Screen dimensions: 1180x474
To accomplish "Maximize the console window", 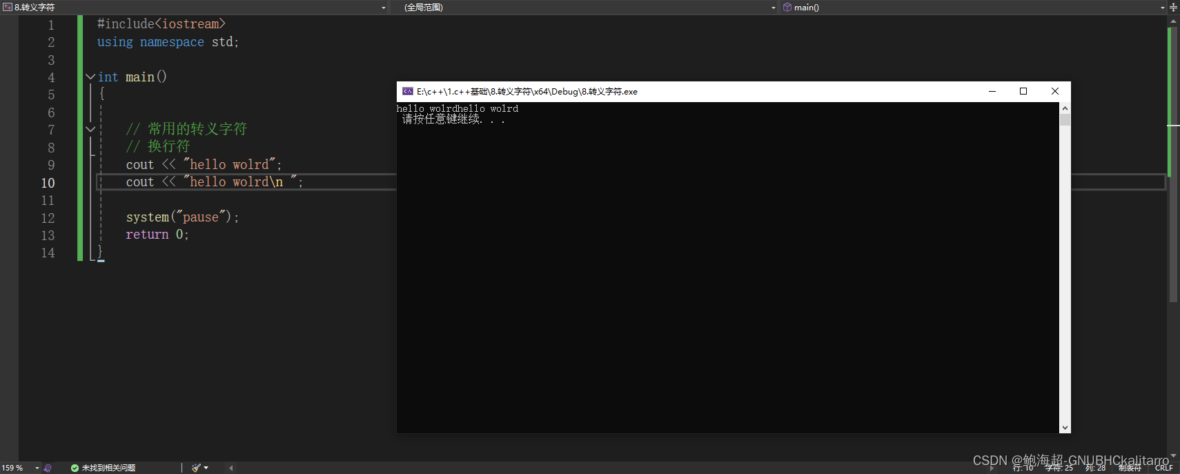I will tap(1023, 91).
